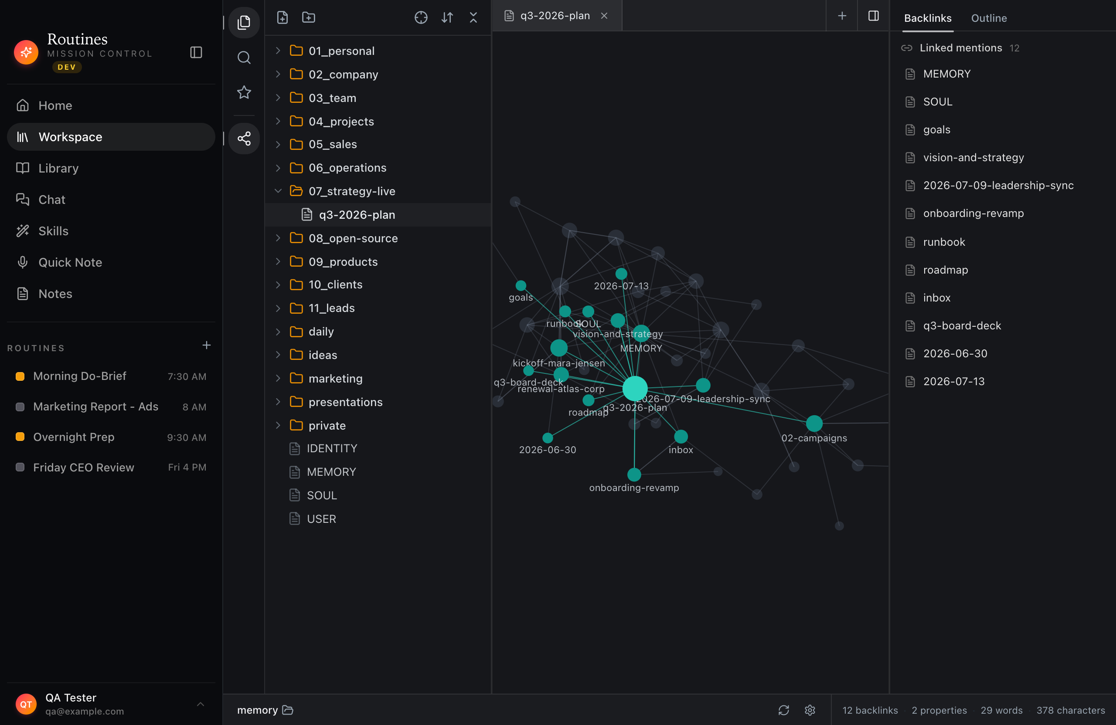Viewport: 1116px width, 725px height.
Task: Expand the 01_personal folder
Action: [x=378, y=51]
